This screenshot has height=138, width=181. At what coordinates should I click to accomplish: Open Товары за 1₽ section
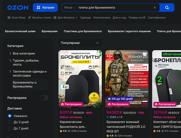click(137, 18)
